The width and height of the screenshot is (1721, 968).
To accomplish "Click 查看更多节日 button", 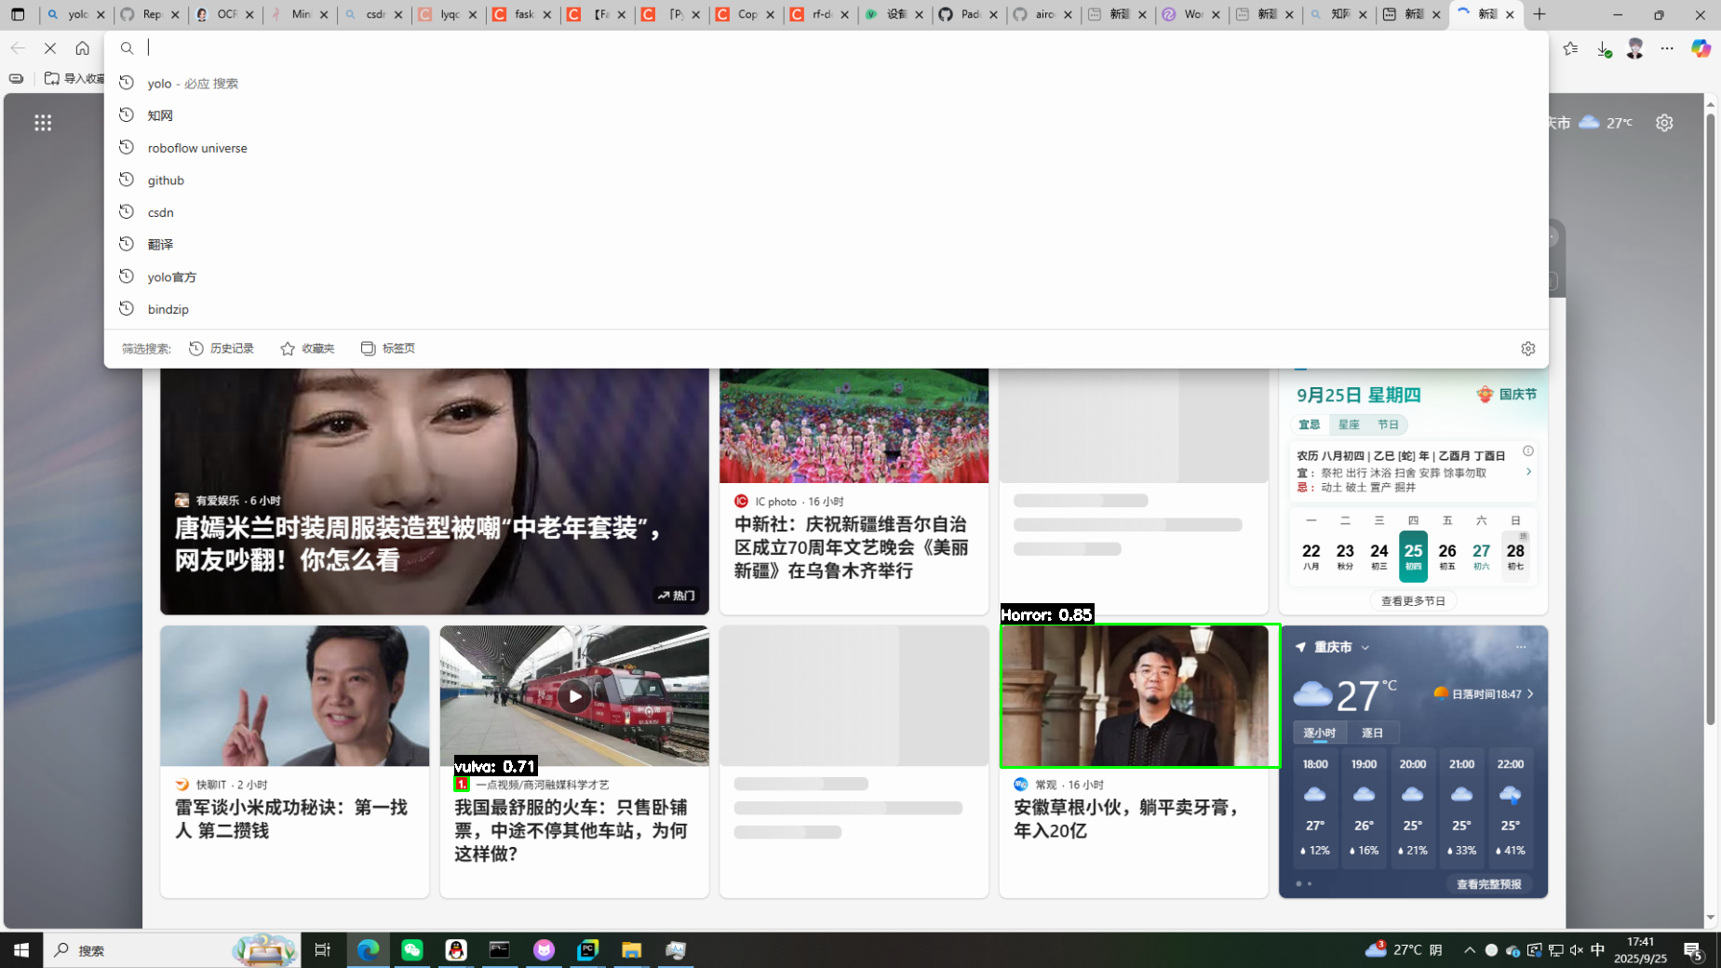I will 1413,601.
